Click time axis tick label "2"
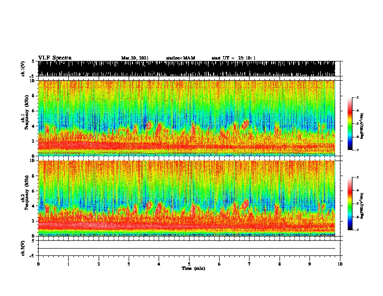Screen dimensions: 383x296 click(99, 264)
